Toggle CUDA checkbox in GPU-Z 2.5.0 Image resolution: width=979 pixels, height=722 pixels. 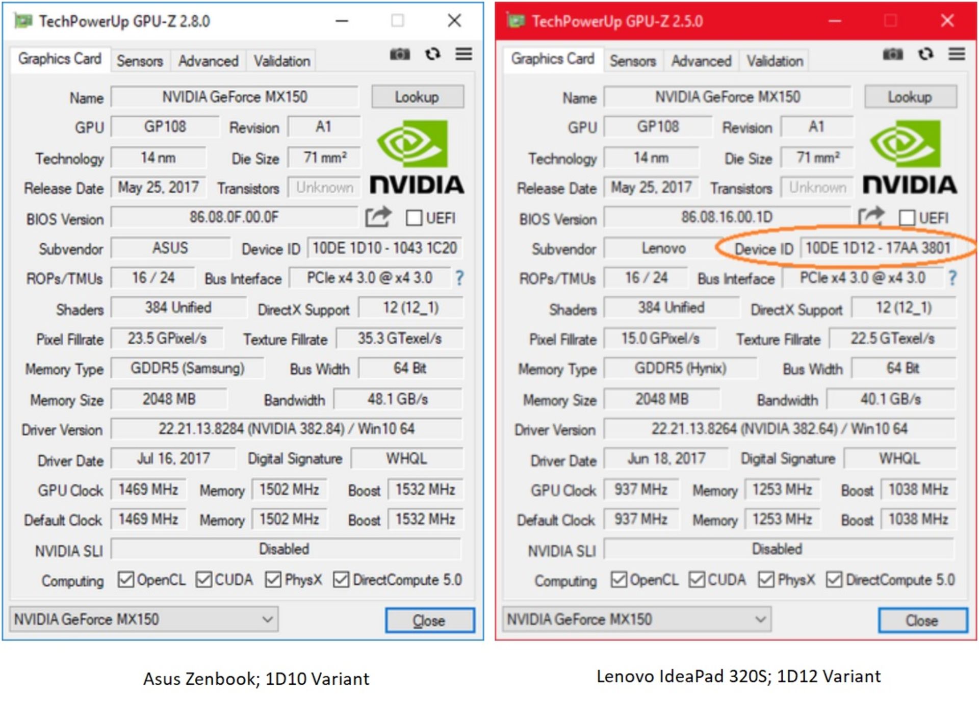[697, 580]
